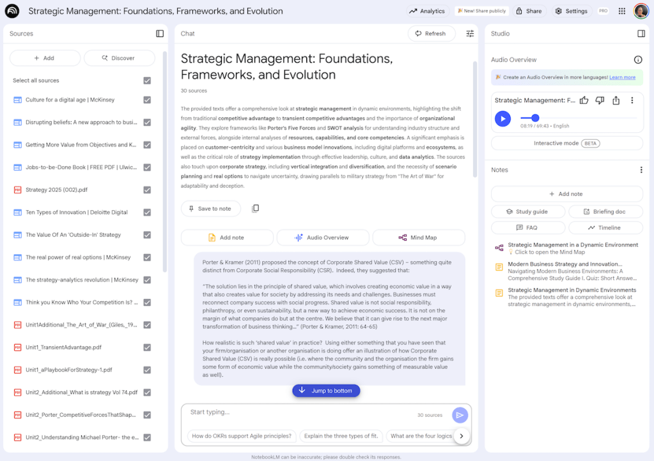Open the Analytics menu item
The image size is (654, 461).
427,11
